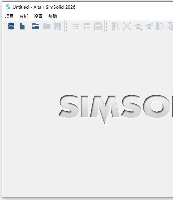Click the striped part with curved arrow icon
Viewport: 173px width, 200px height.
[x=160, y=26]
